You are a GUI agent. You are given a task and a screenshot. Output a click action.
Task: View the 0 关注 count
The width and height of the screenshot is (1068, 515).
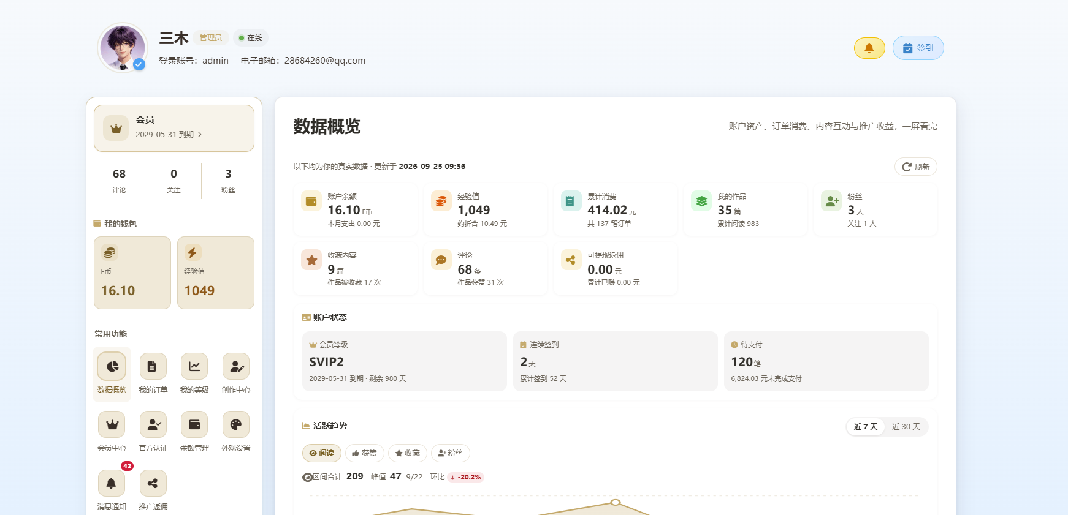(x=174, y=181)
